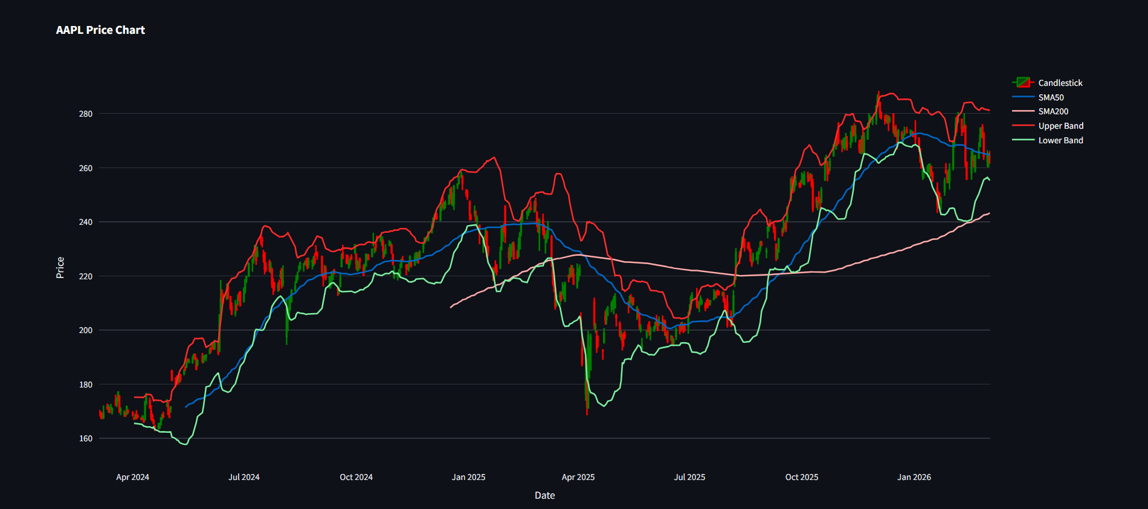
Task: Click the blue SMA50 legend line swatch
Action: tap(1023, 97)
